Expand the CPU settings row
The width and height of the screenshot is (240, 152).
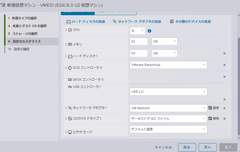pyautogui.click(x=66, y=30)
